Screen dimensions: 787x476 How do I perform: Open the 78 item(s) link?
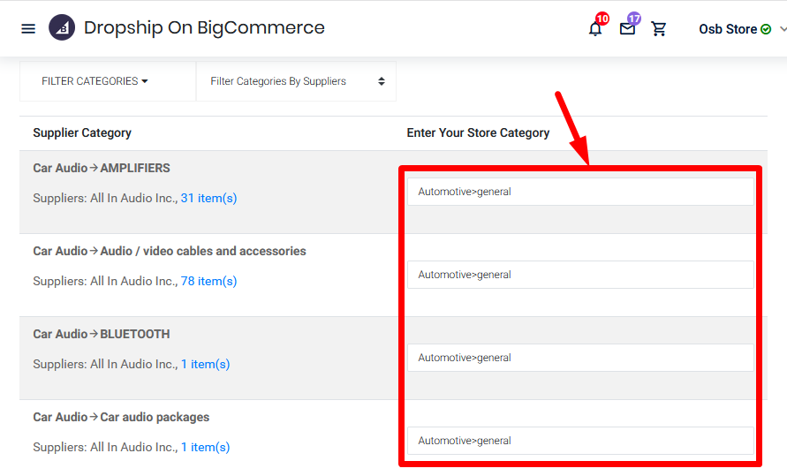click(208, 281)
